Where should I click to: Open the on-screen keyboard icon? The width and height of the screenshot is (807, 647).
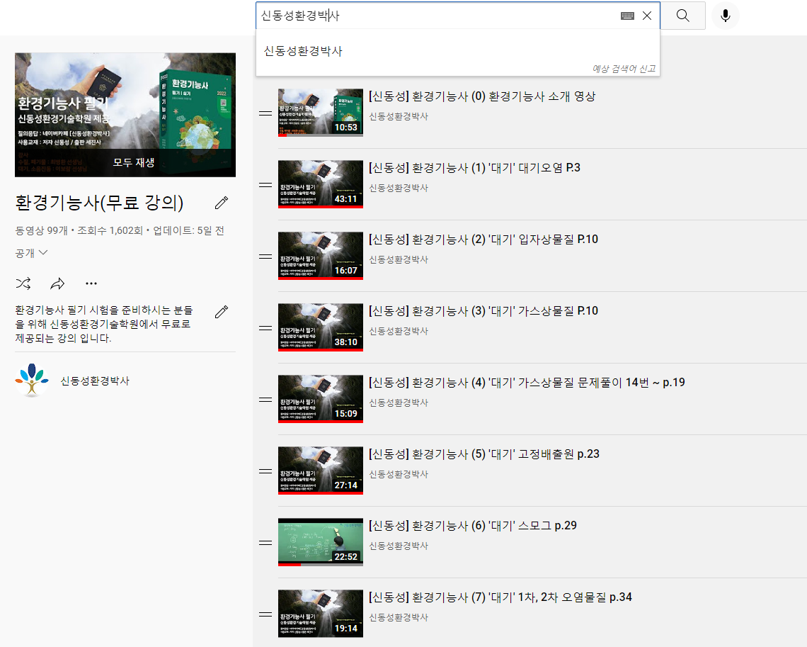tap(627, 16)
